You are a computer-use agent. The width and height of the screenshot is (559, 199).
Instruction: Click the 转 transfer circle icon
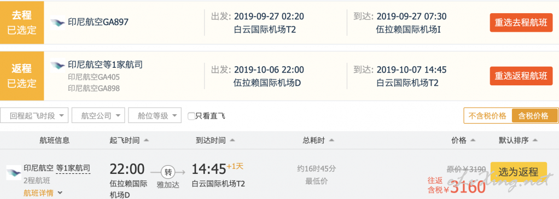168,172
